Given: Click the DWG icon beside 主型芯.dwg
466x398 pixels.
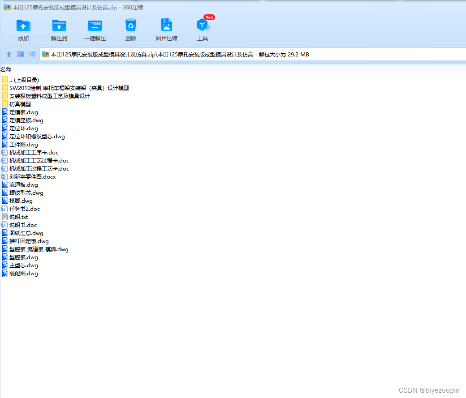Looking at the screenshot, I should tap(5, 265).
